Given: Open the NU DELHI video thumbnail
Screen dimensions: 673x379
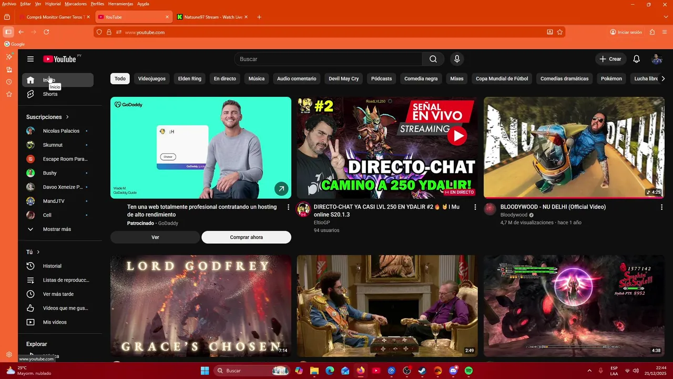Looking at the screenshot, I should pos(574,147).
